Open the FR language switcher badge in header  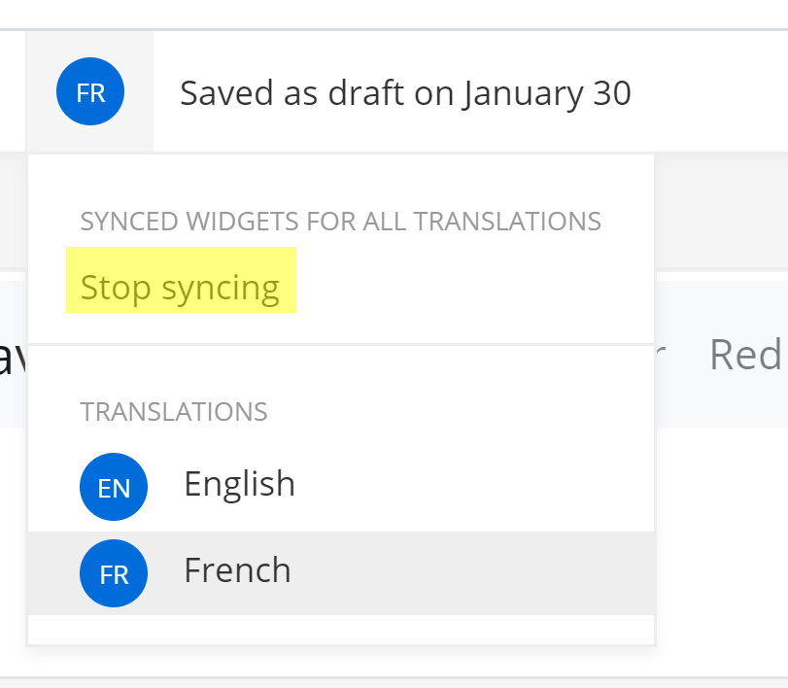90,91
